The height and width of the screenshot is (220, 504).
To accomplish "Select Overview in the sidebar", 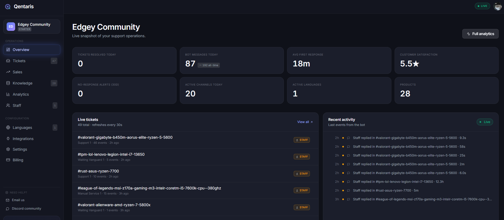I will pos(32,50).
